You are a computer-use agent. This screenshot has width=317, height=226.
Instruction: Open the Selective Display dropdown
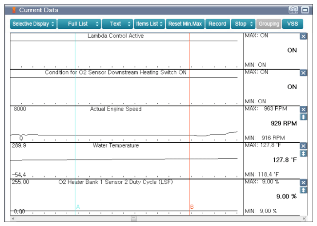point(33,24)
